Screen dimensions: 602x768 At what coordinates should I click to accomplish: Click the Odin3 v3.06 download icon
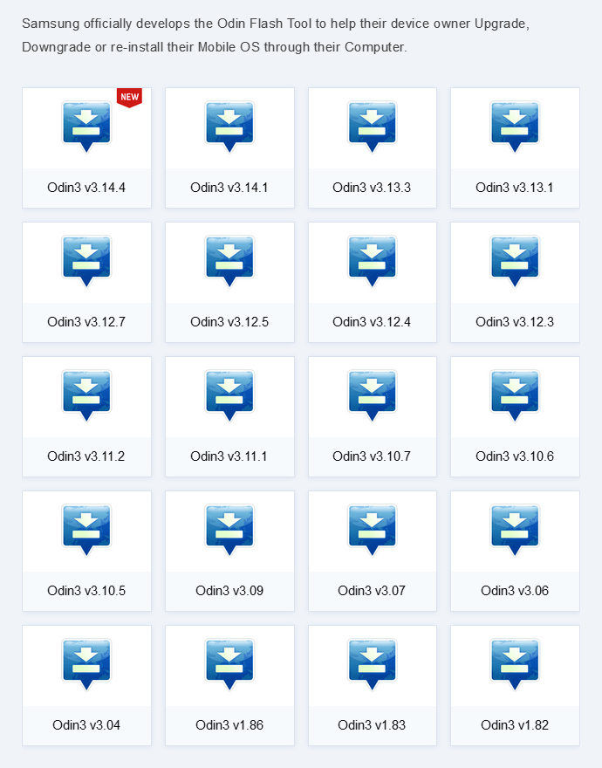515,530
